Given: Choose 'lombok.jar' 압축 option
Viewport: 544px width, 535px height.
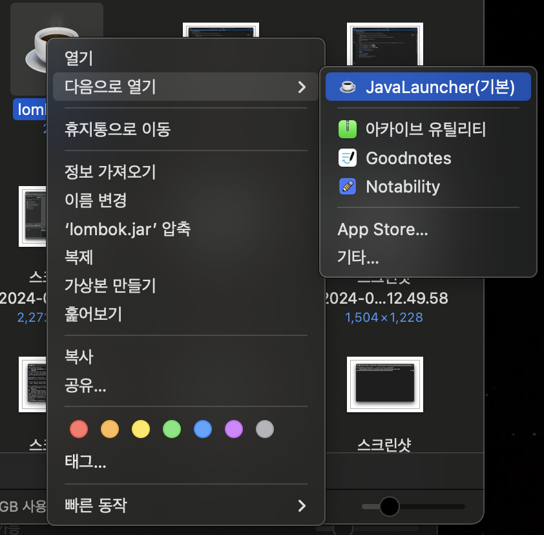Looking at the screenshot, I should click(185, 229).
